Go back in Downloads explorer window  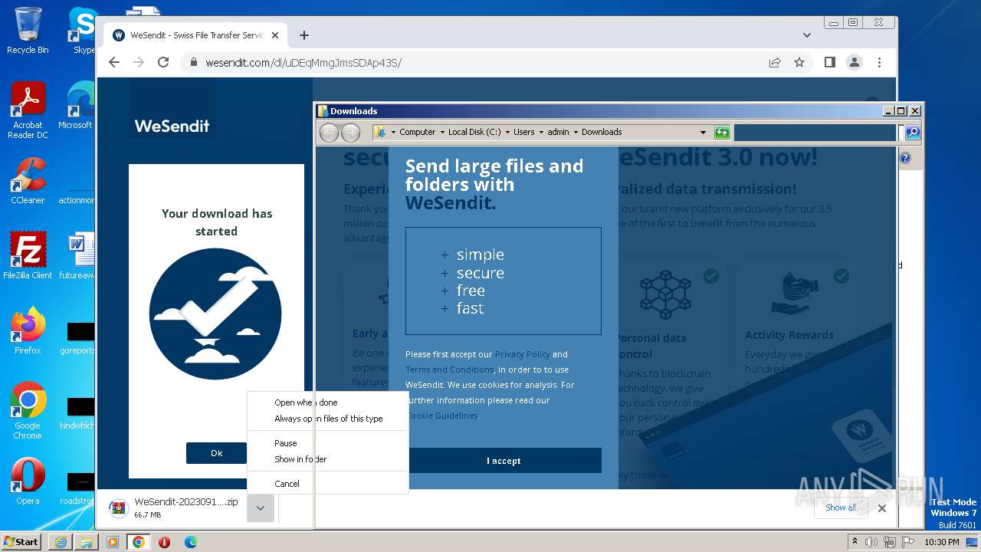click(x=330, y=133)
